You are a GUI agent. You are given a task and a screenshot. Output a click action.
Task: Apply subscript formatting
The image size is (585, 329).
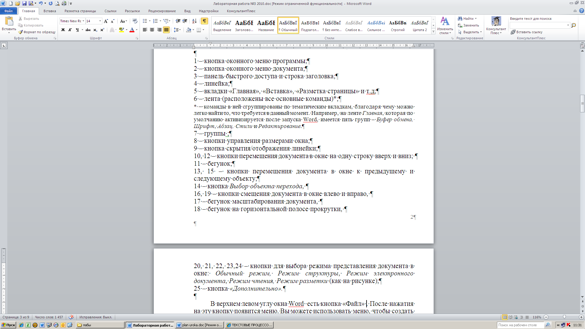pyautogui.click(x=95, y=30)
